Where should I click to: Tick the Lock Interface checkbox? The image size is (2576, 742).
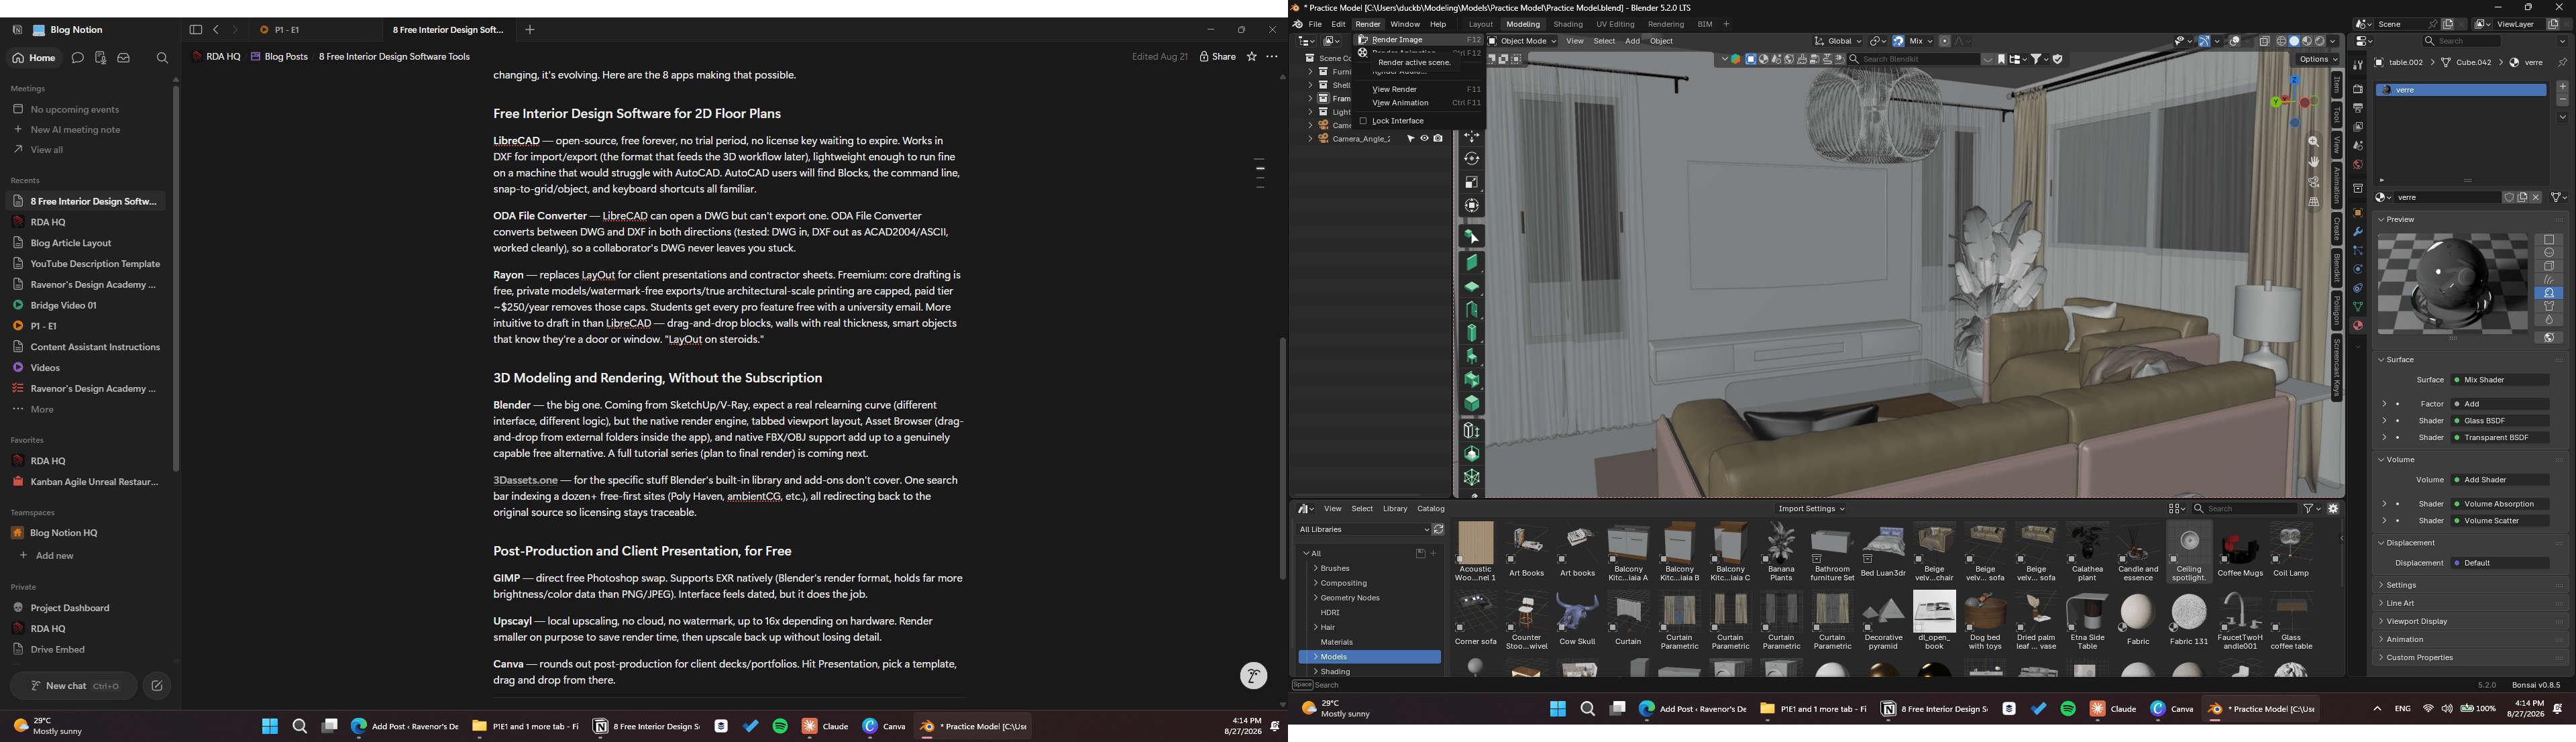click(x=1362, y=121)
